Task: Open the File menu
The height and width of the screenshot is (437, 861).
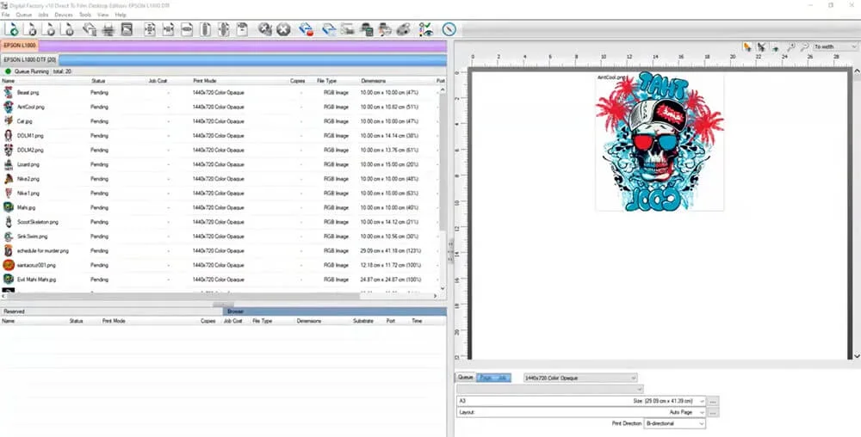Action: point(5,15)
